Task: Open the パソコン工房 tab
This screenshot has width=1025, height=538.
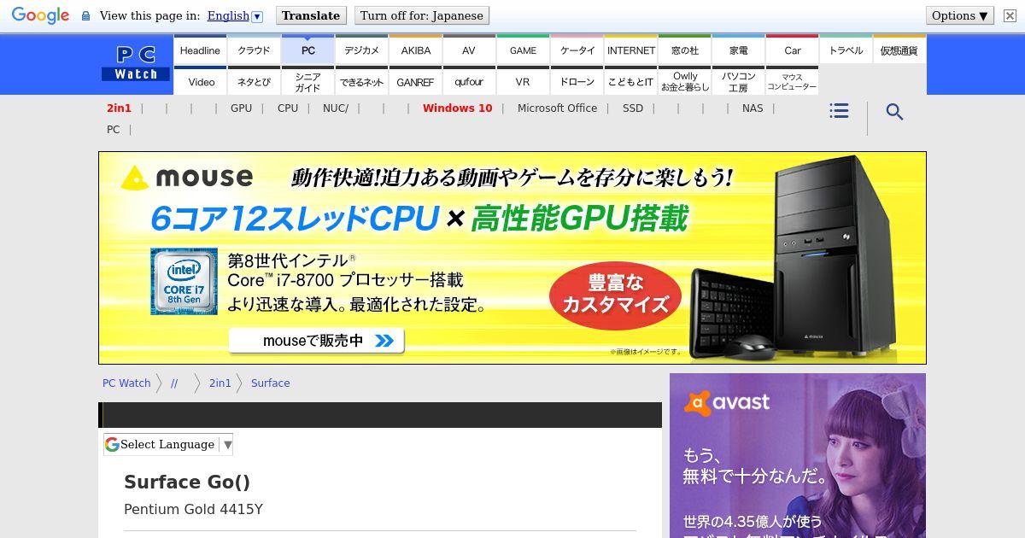Action: point(739,81)
